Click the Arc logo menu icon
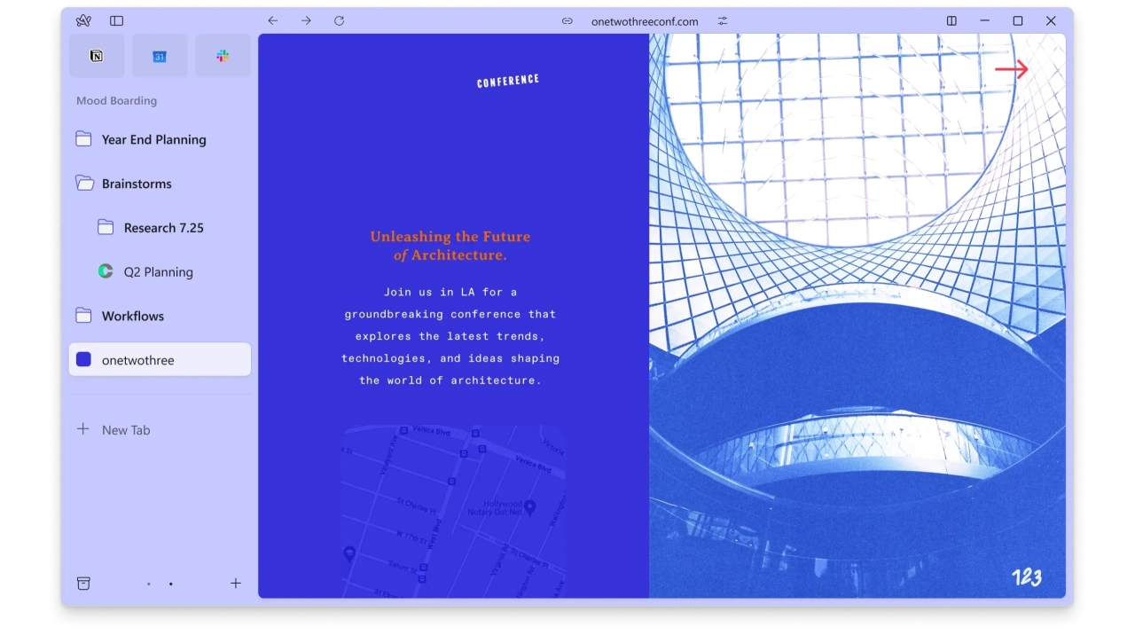The width and height of the screenshot is (1135, 635). click(x=83, y=20)
